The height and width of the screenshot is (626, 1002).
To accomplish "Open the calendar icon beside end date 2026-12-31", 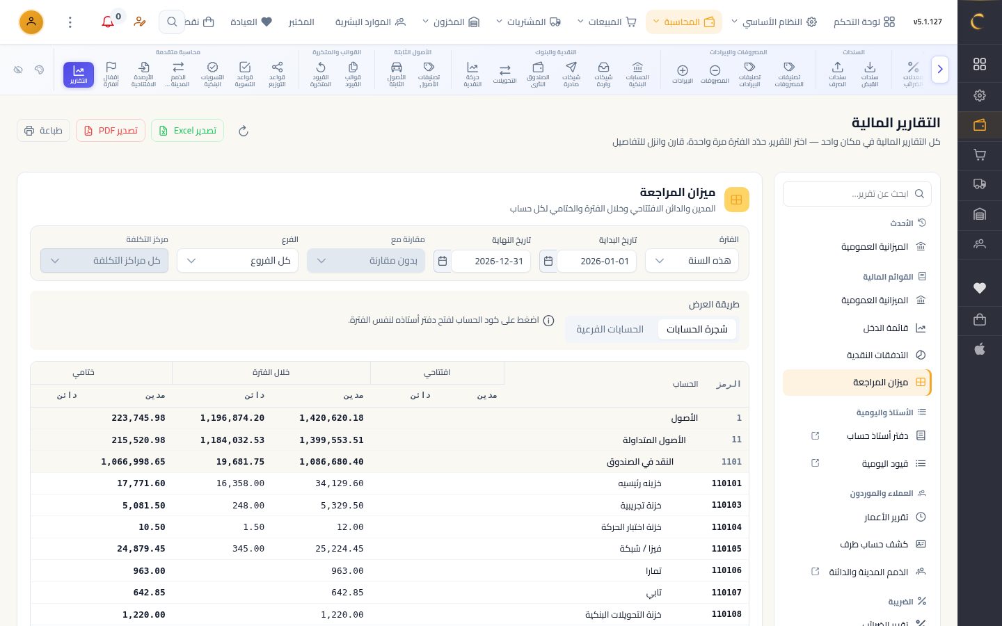I will pos(443,262).
